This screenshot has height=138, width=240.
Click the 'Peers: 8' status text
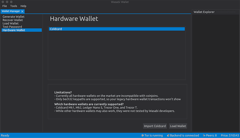[211, 135]
